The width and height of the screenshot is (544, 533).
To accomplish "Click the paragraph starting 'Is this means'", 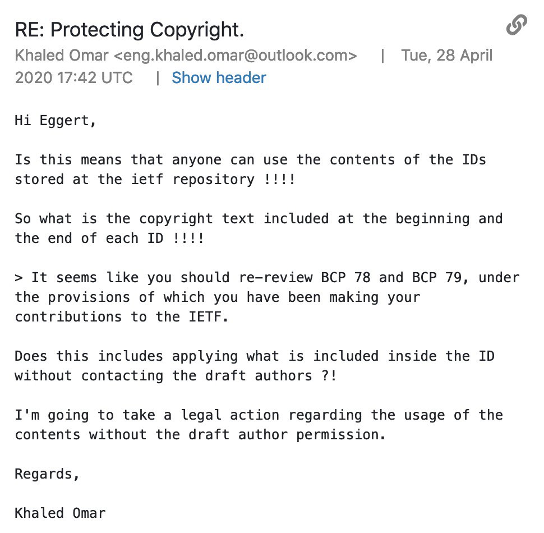I will click(x=250, y=169).
